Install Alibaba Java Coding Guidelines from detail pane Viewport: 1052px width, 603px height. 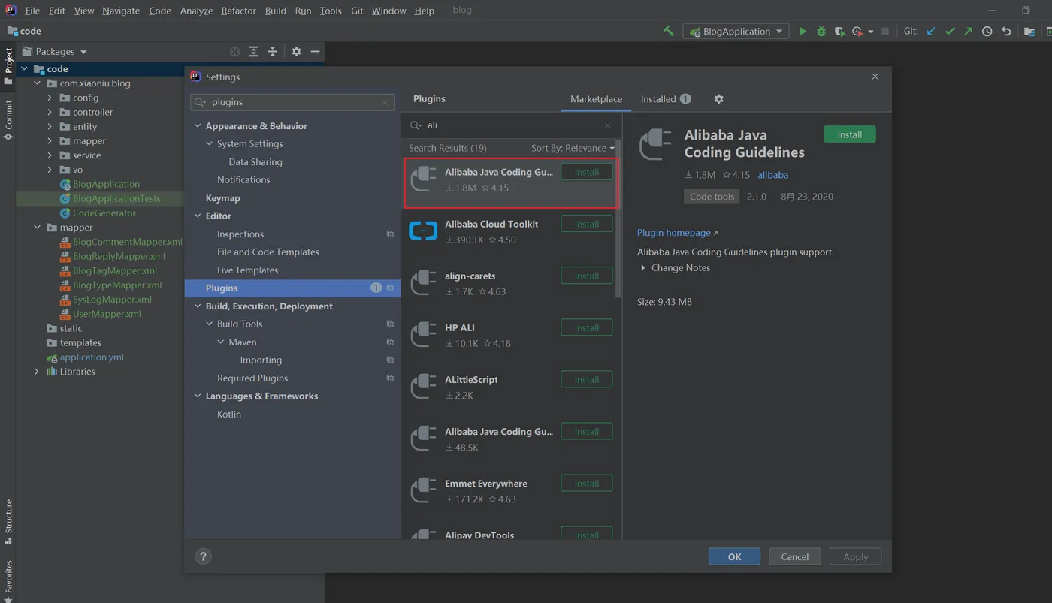tap(850, 134)
